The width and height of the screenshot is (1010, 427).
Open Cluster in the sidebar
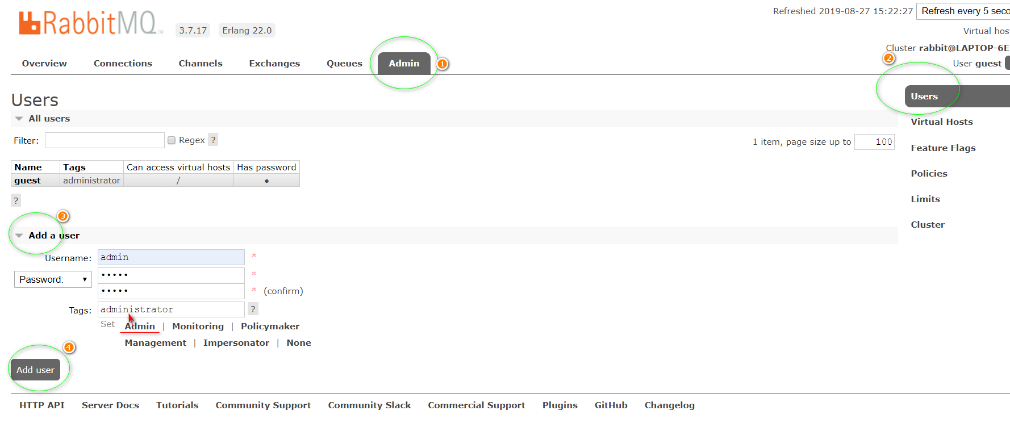(x=928, y=225)
